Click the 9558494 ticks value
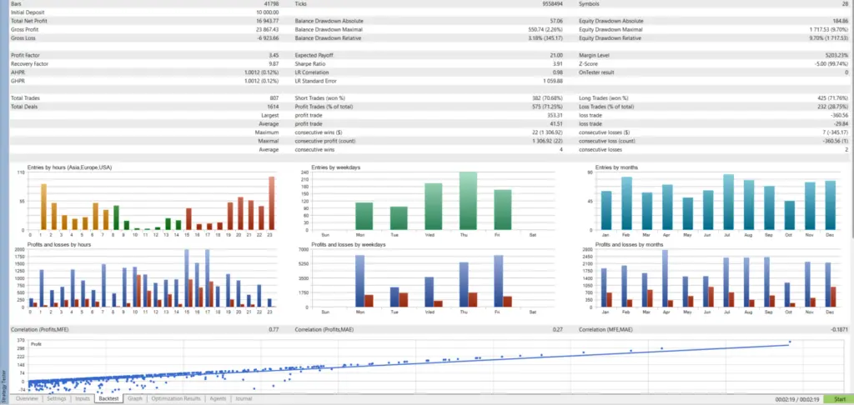Image resolution: width=854 pixels, height=405 pixels. point(553,3)
